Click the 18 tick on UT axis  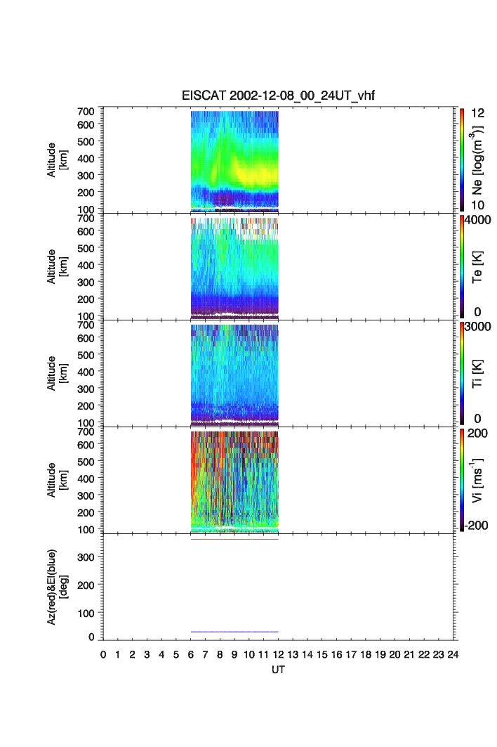(366, 654)
